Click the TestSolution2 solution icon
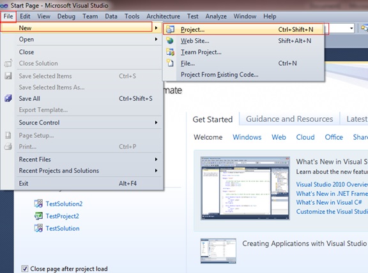Screen dimensions: 368x273 tap(38, 203)
